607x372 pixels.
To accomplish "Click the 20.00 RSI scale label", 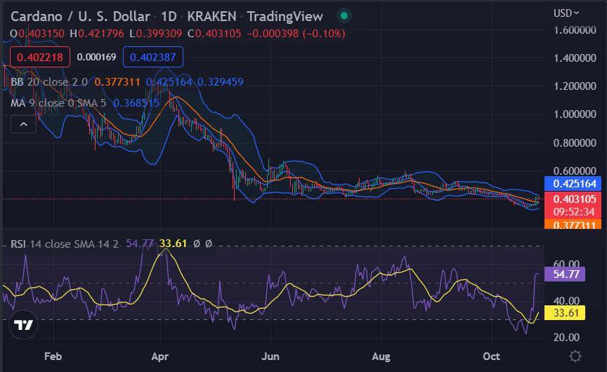I will [x=566, y=338].
